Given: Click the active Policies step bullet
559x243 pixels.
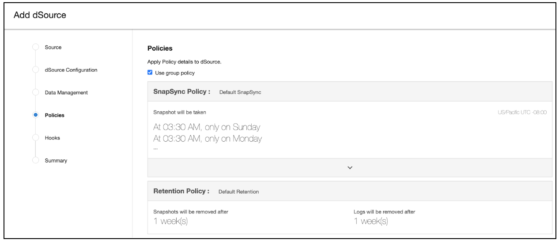Looking at the screenshot, I should [36, 115].
